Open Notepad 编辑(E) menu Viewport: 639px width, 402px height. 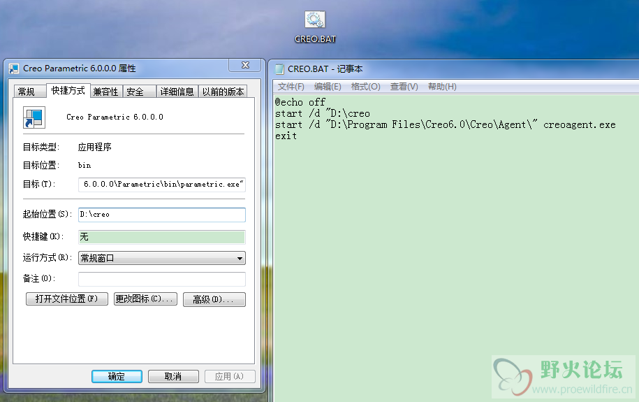tap(328, 87)
